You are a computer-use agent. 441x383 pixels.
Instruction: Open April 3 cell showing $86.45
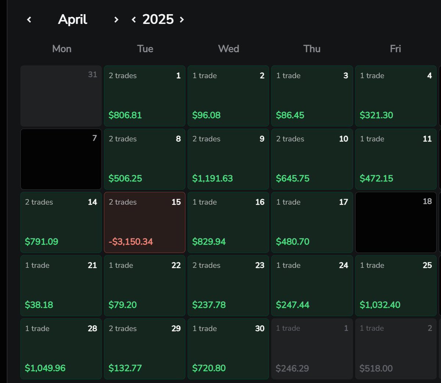(x=312, y=96)
